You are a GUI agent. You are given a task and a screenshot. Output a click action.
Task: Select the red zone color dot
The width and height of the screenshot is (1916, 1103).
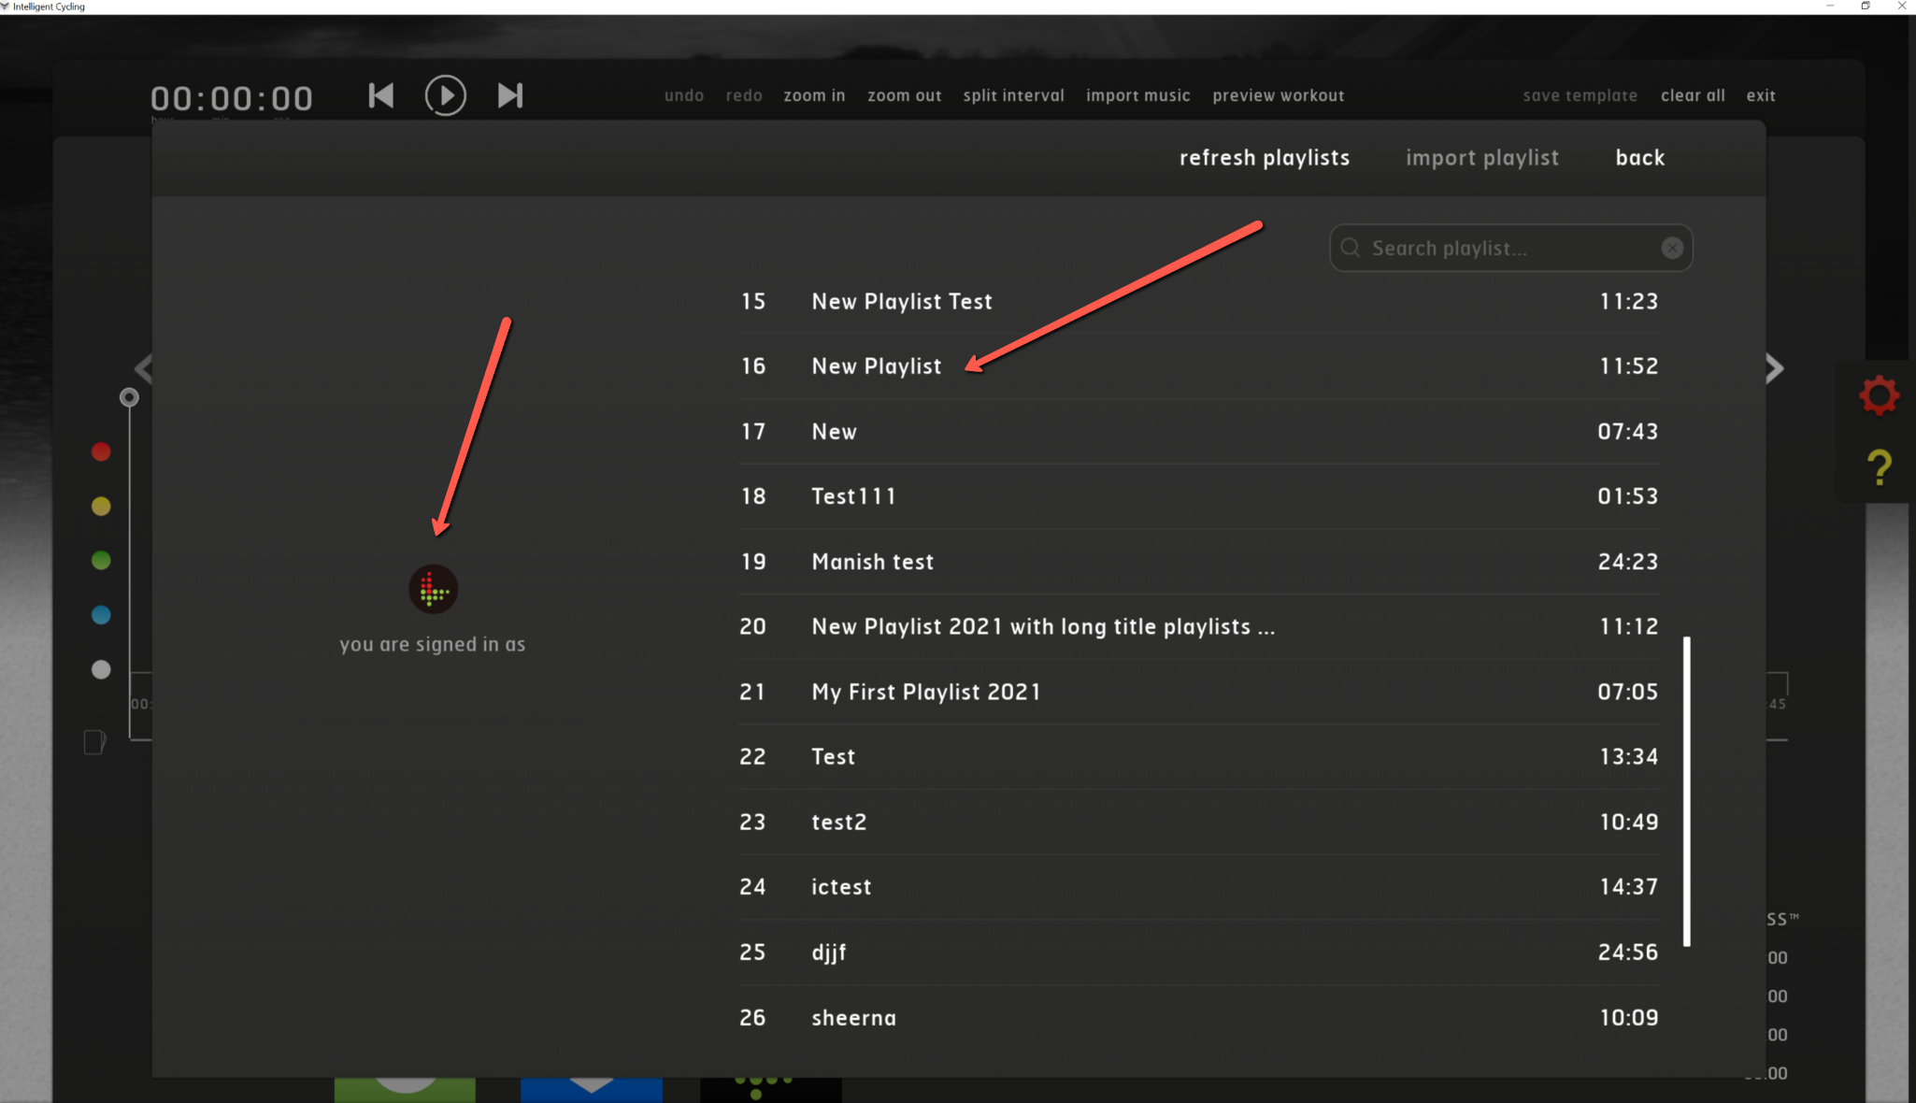click(x=101, y=451)
